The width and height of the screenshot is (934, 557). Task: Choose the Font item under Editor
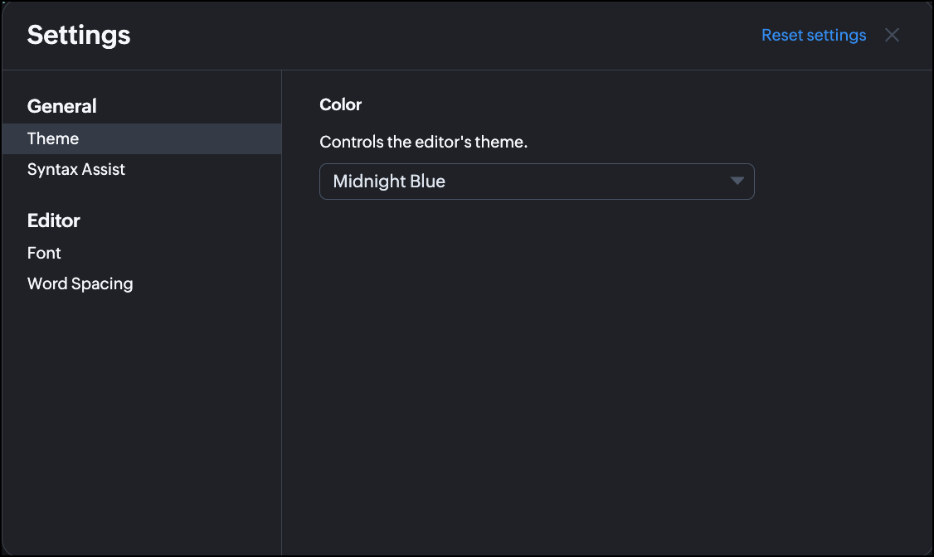coord(44,253)
